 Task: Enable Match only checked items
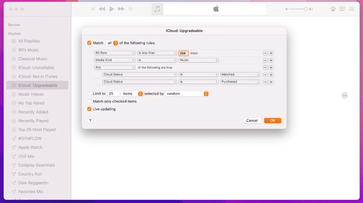pyautogui.click(x=89, y=101)
